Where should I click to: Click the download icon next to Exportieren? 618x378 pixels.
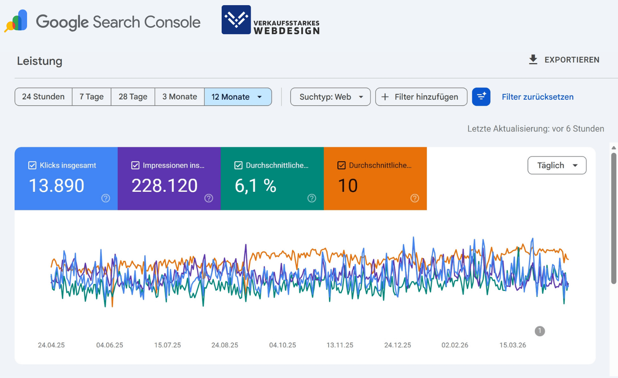(x=533, y=60)
